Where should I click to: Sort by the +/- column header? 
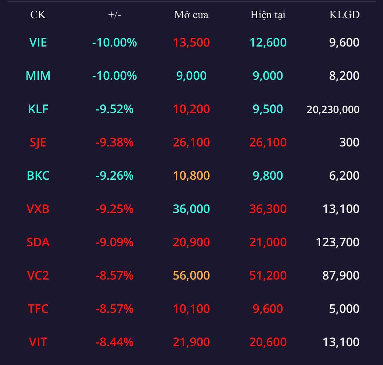coord(114,15)
